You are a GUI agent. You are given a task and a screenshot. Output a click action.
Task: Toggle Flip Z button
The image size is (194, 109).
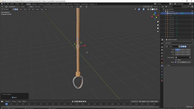tap(188, 54)
